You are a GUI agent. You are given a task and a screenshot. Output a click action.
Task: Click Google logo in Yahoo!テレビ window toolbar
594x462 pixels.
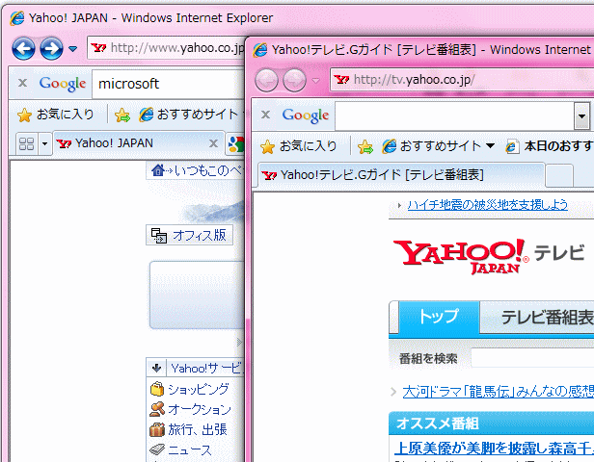click(x=306, y=115)
